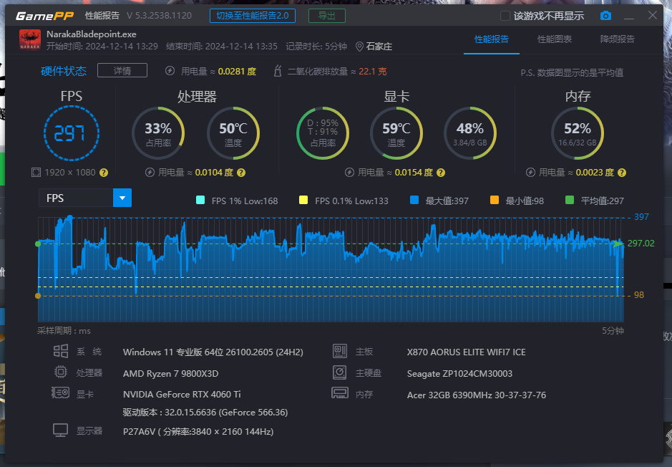672x467 pixels.
Task: Click the 切换至性能报告2.0 button
Action: [253, 16]
